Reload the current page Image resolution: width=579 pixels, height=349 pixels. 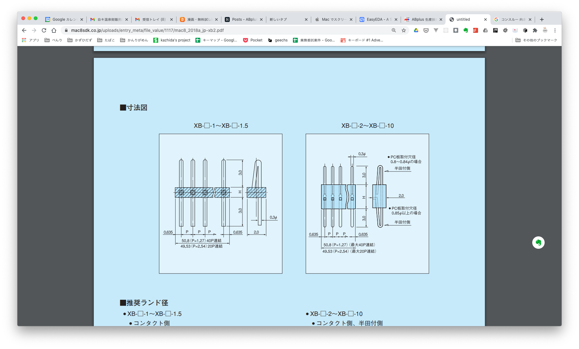(44, 30)
